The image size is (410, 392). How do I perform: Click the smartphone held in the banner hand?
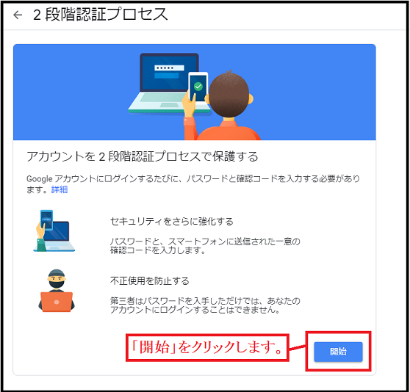coord(198,88)
